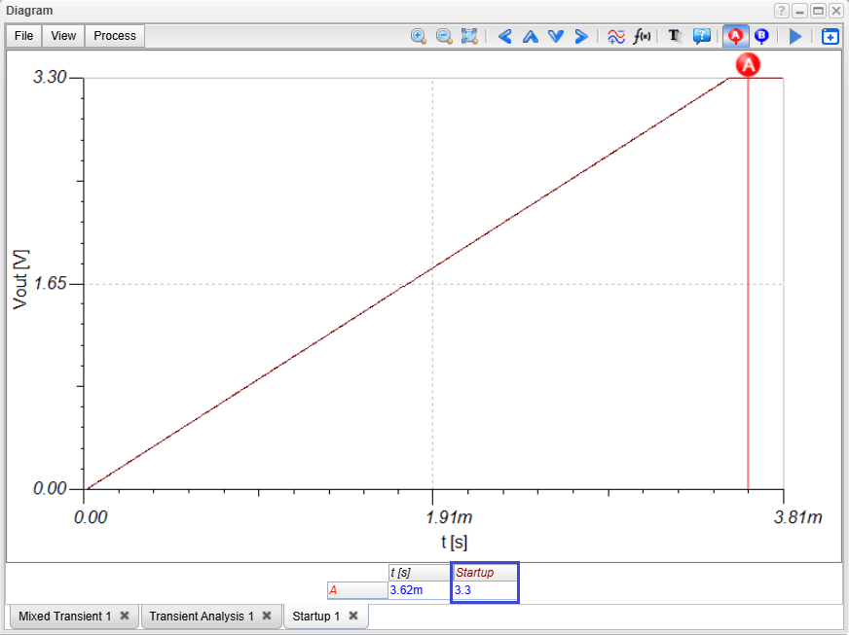The width and height of the screenshot is (849, 635).
Task: Pan the graph right with the arrow
Action: pyautogui.click(x=581, y=36)
